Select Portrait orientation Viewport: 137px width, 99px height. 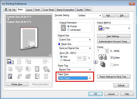coord(68,26)
